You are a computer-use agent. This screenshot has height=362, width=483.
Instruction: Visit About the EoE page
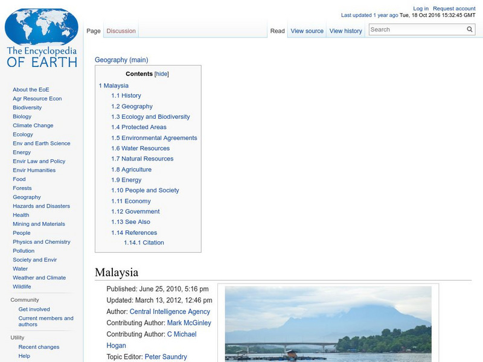click(31, 89)
